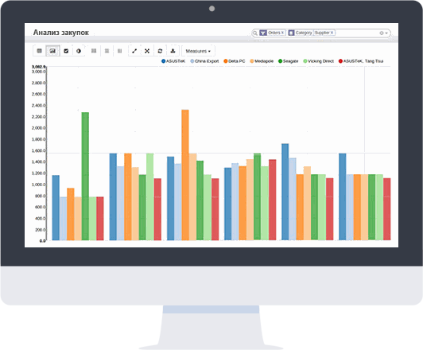Click the reload data refresh icon
Viewport: 423px width, 350px height.
(x=160, y=51)
